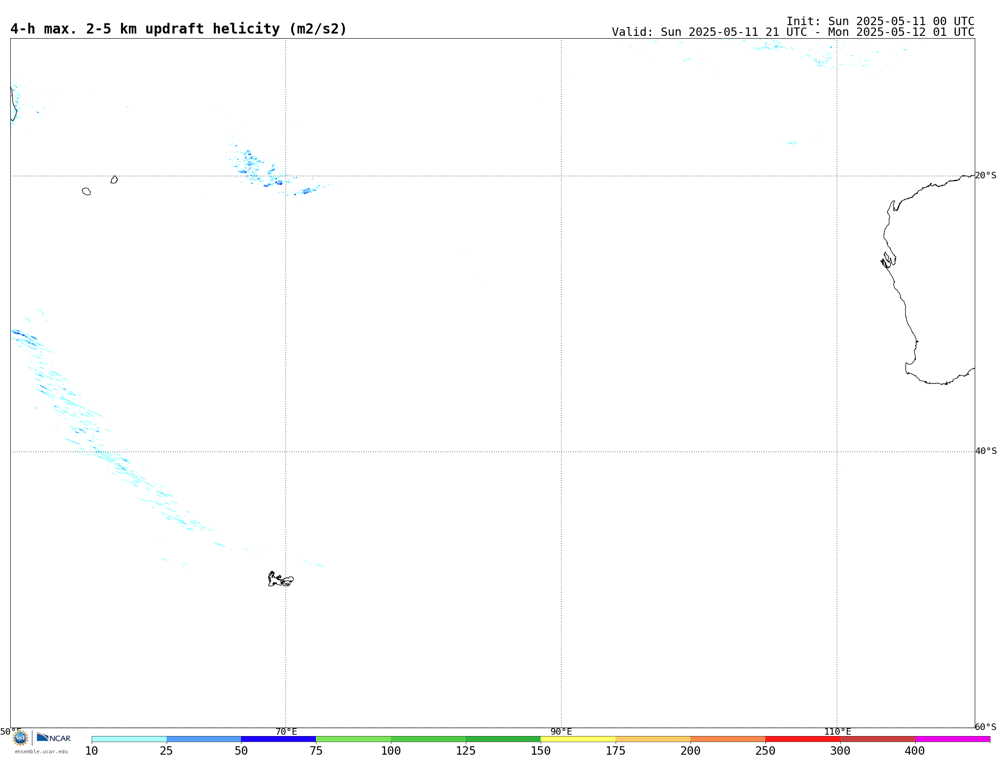Click the 90°E longitude label

point(561,731)
